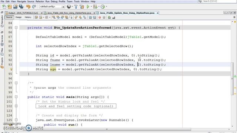Click the New Project toolbar icon

pyautogui.click(x=10, y=7)
